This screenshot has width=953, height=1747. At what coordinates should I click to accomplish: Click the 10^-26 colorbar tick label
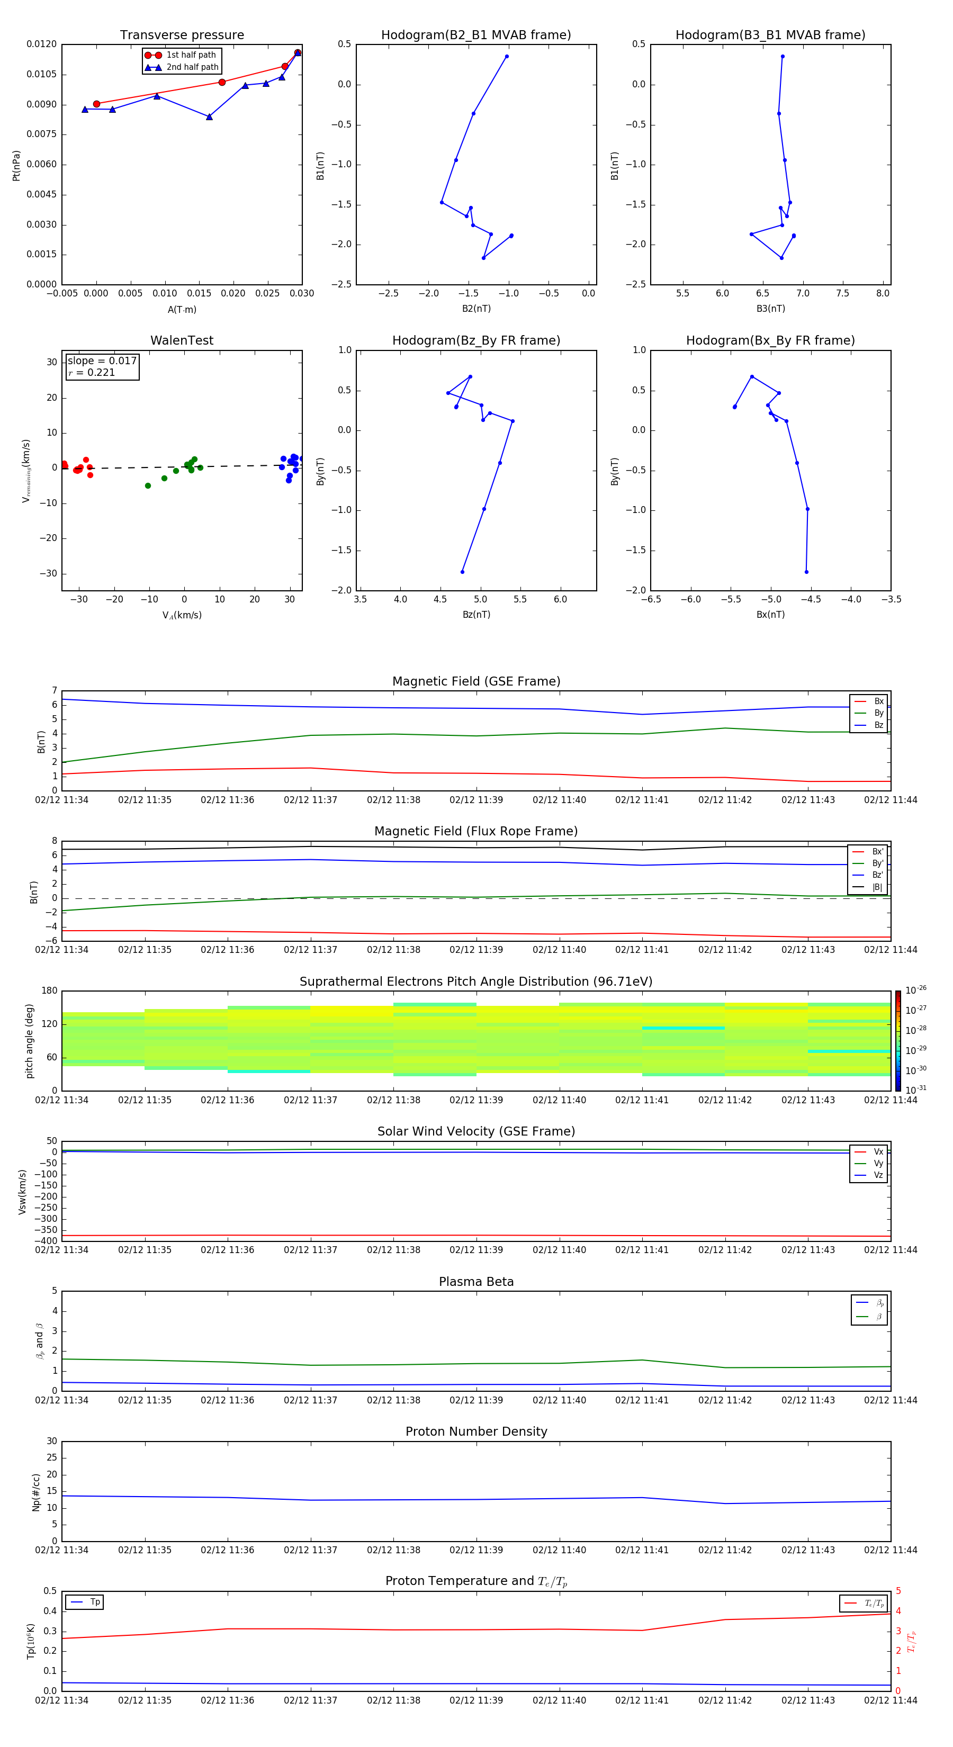pyautogui.click(x=916, y=990)
